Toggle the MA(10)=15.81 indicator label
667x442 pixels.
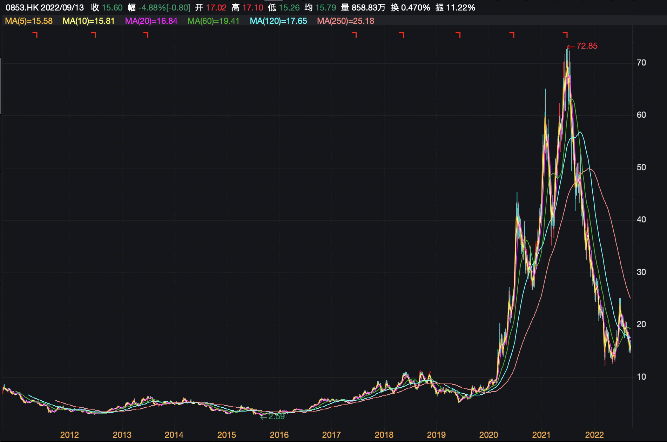[x=88, y=21]
